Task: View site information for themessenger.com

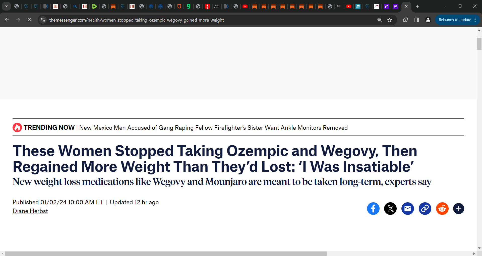Action: 43,20
